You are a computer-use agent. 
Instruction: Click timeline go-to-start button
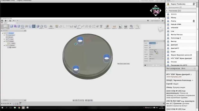[2, 104]
